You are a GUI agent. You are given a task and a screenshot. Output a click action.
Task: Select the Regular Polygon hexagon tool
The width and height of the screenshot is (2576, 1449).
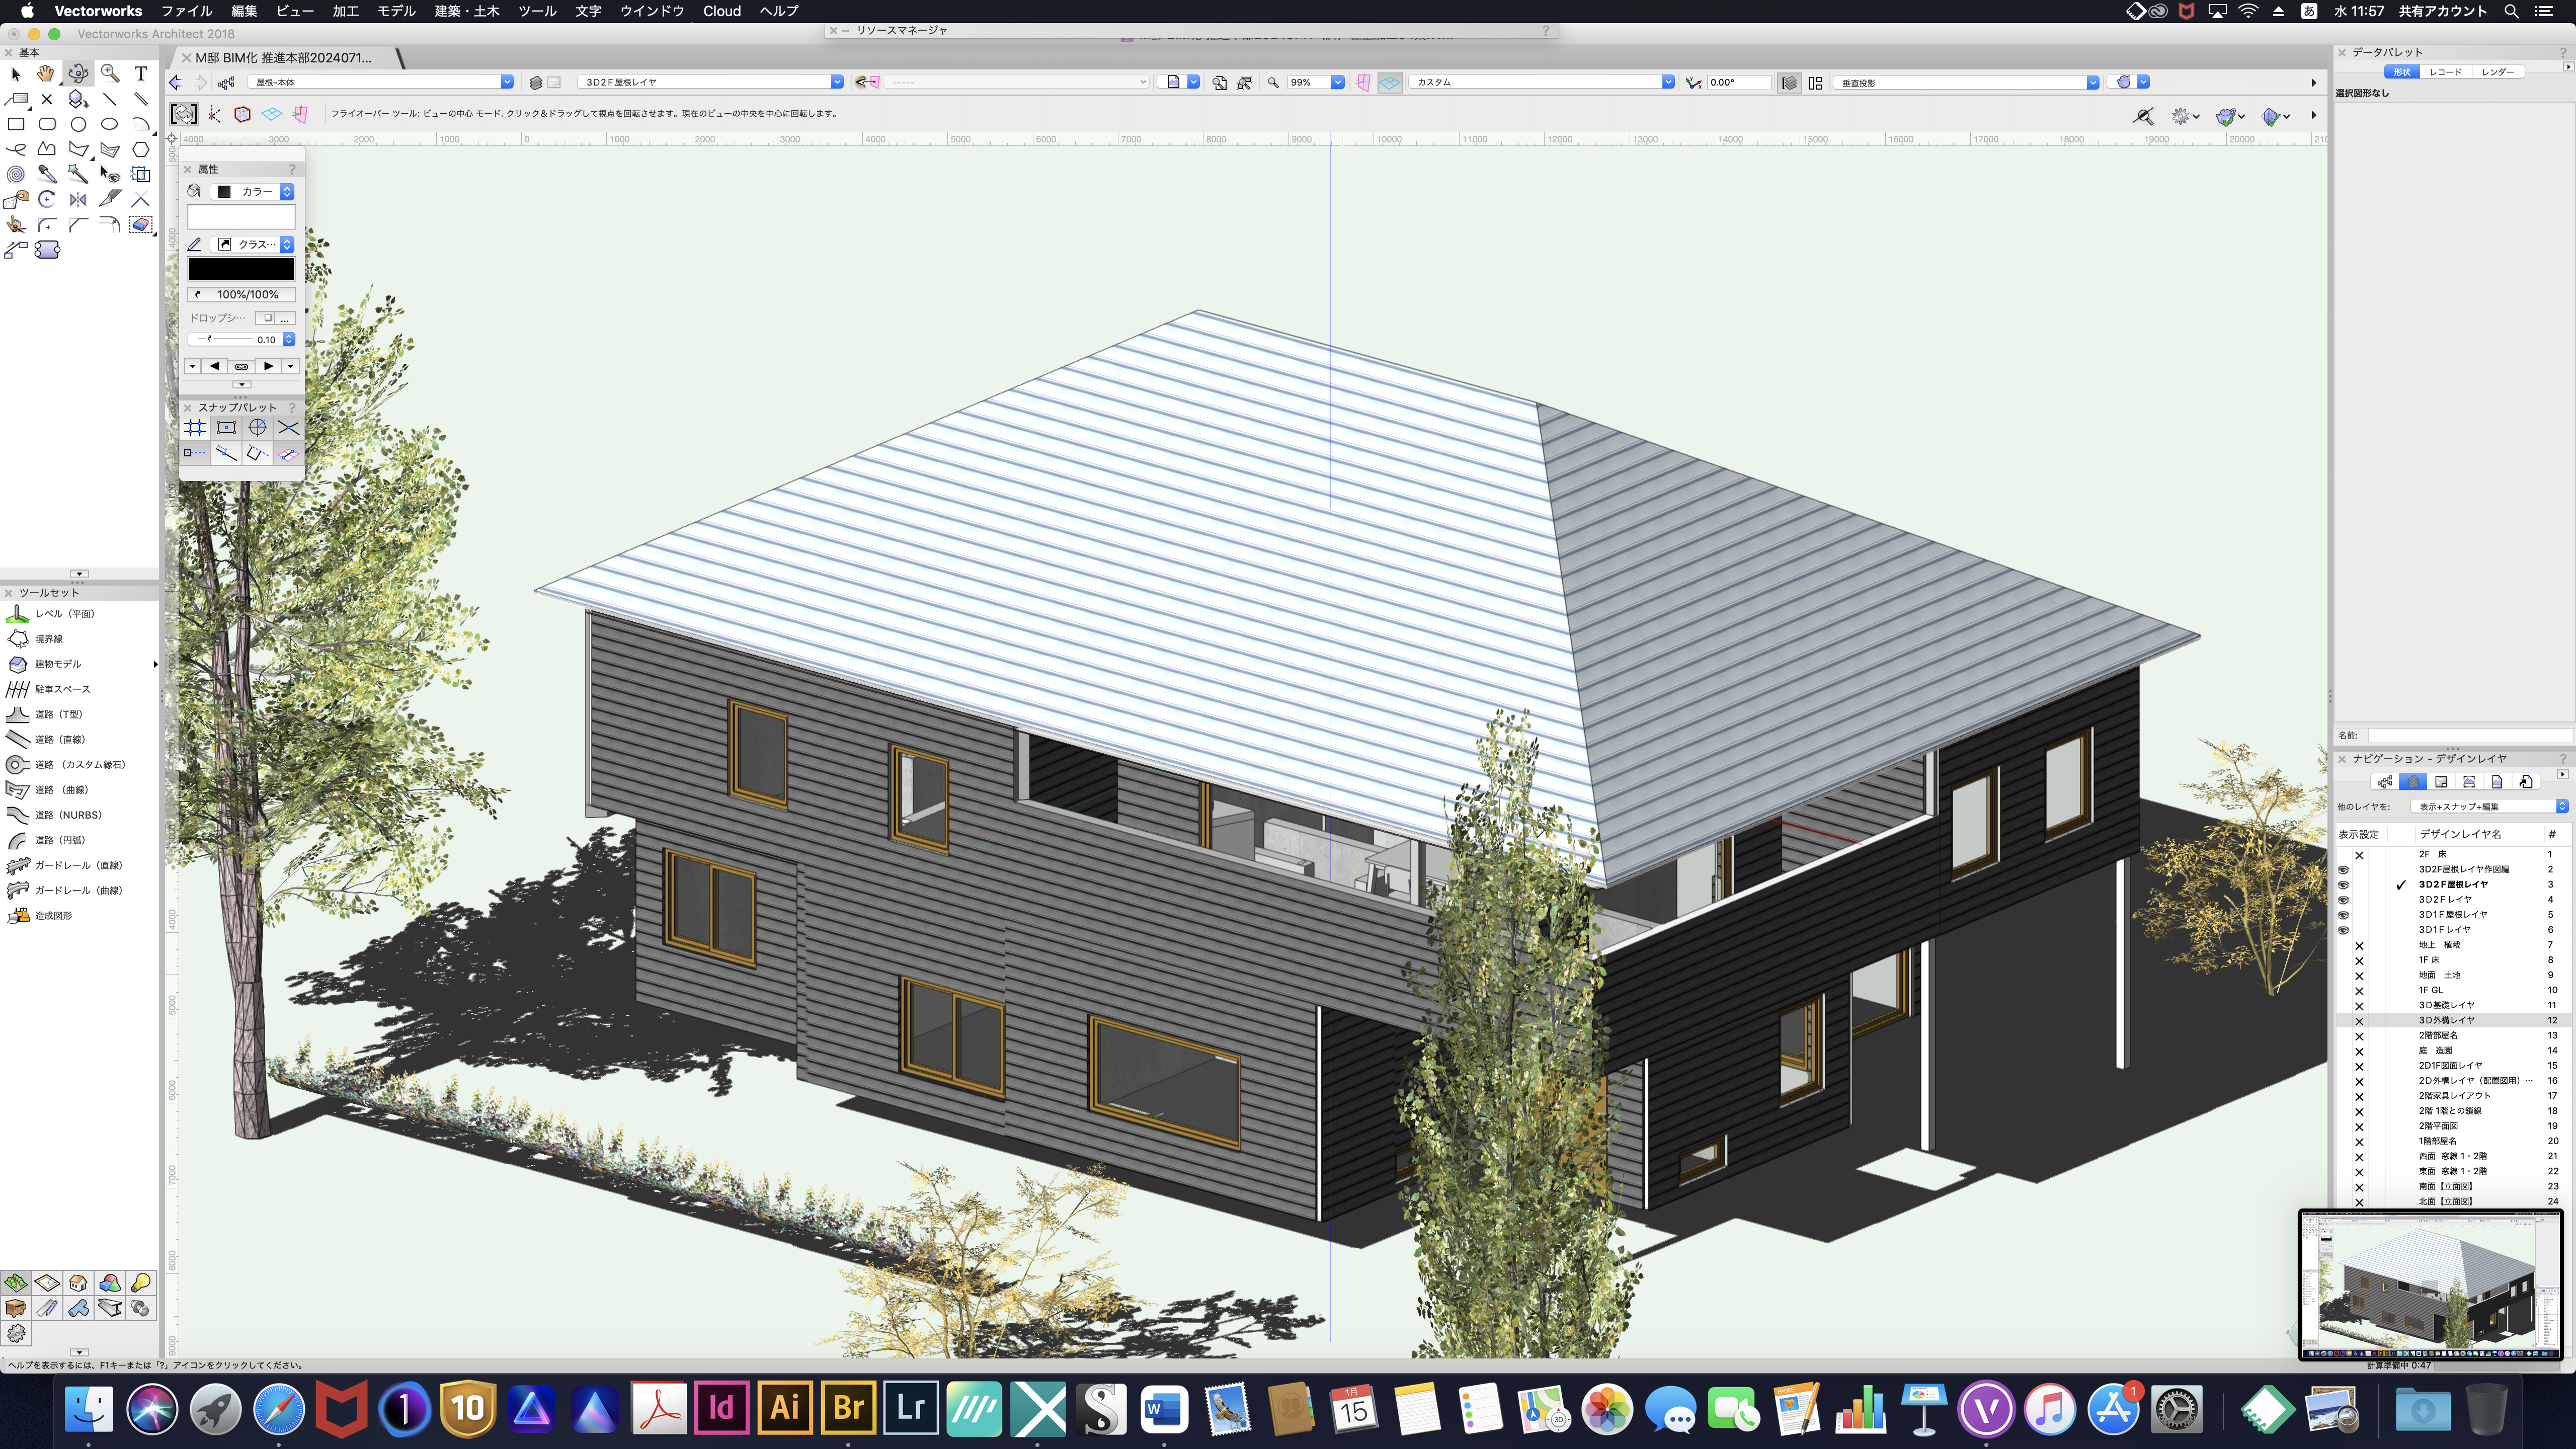click(141, 149)
